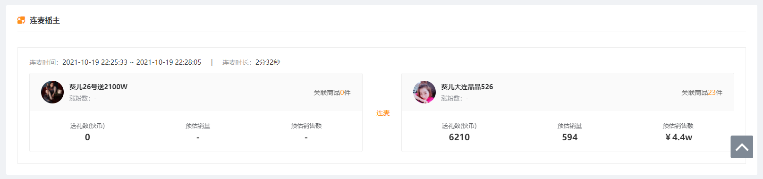This screenshot has width=763, height=179.
Task: Open avatar of 葵儿大连晶晶526
Action: tap(424, 92)
